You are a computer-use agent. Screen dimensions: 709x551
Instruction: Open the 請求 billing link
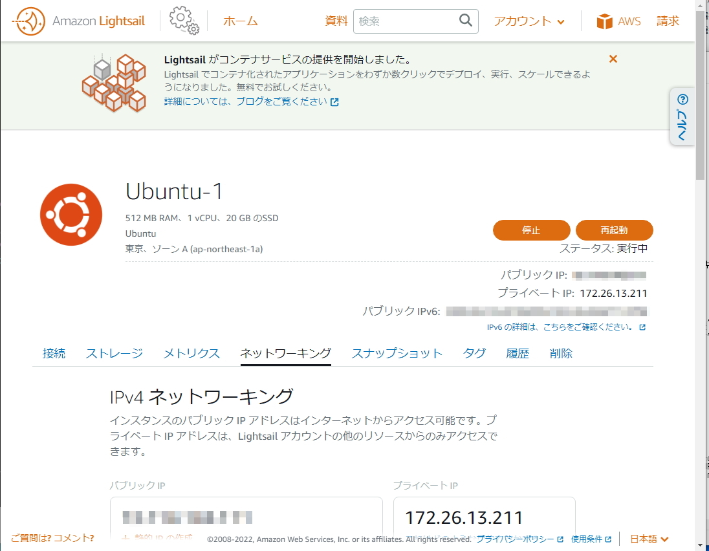668,21
